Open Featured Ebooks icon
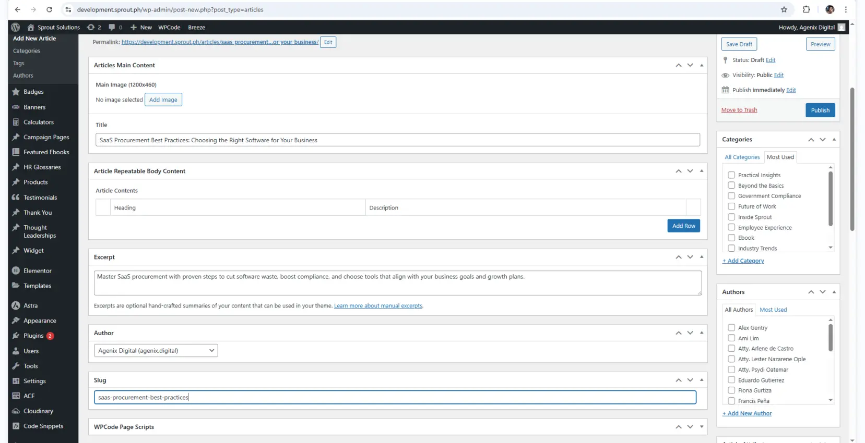865x443 pixels. click(x=16, y=152)
